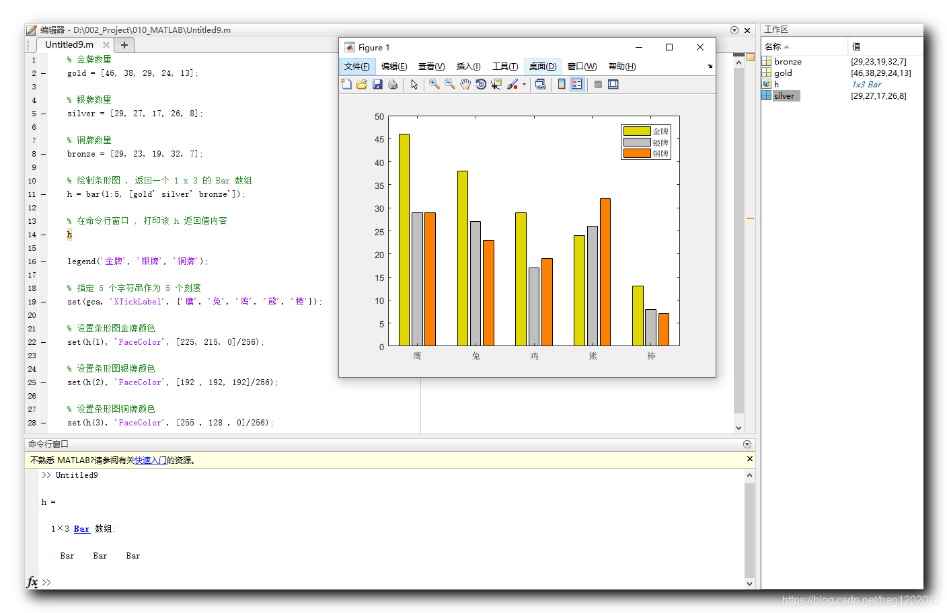Image resolution: width=947 pixels, height=613 pixels.
Task: Open the 编辑(E) menu in Figure 1
Action: (x=394, y=66)
